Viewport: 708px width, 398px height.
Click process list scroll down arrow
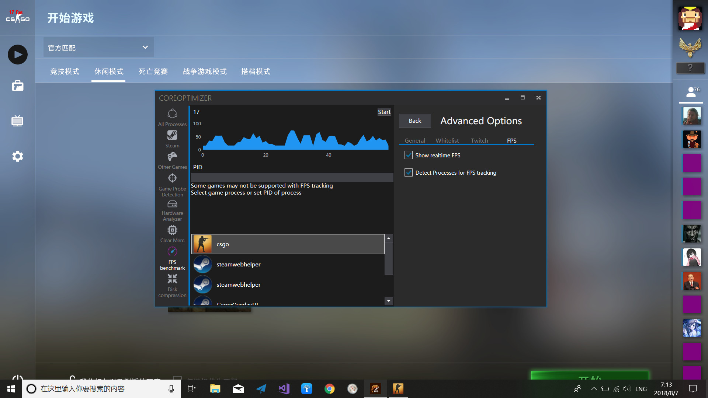tap(389, 301)
